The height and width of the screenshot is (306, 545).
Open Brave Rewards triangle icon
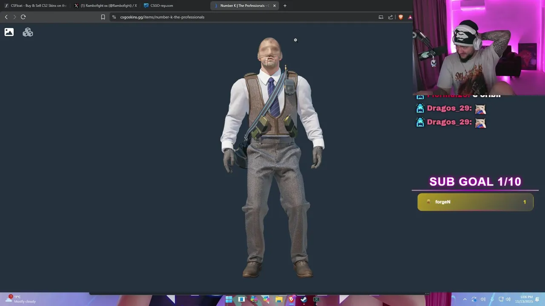(x=410, y=17)
